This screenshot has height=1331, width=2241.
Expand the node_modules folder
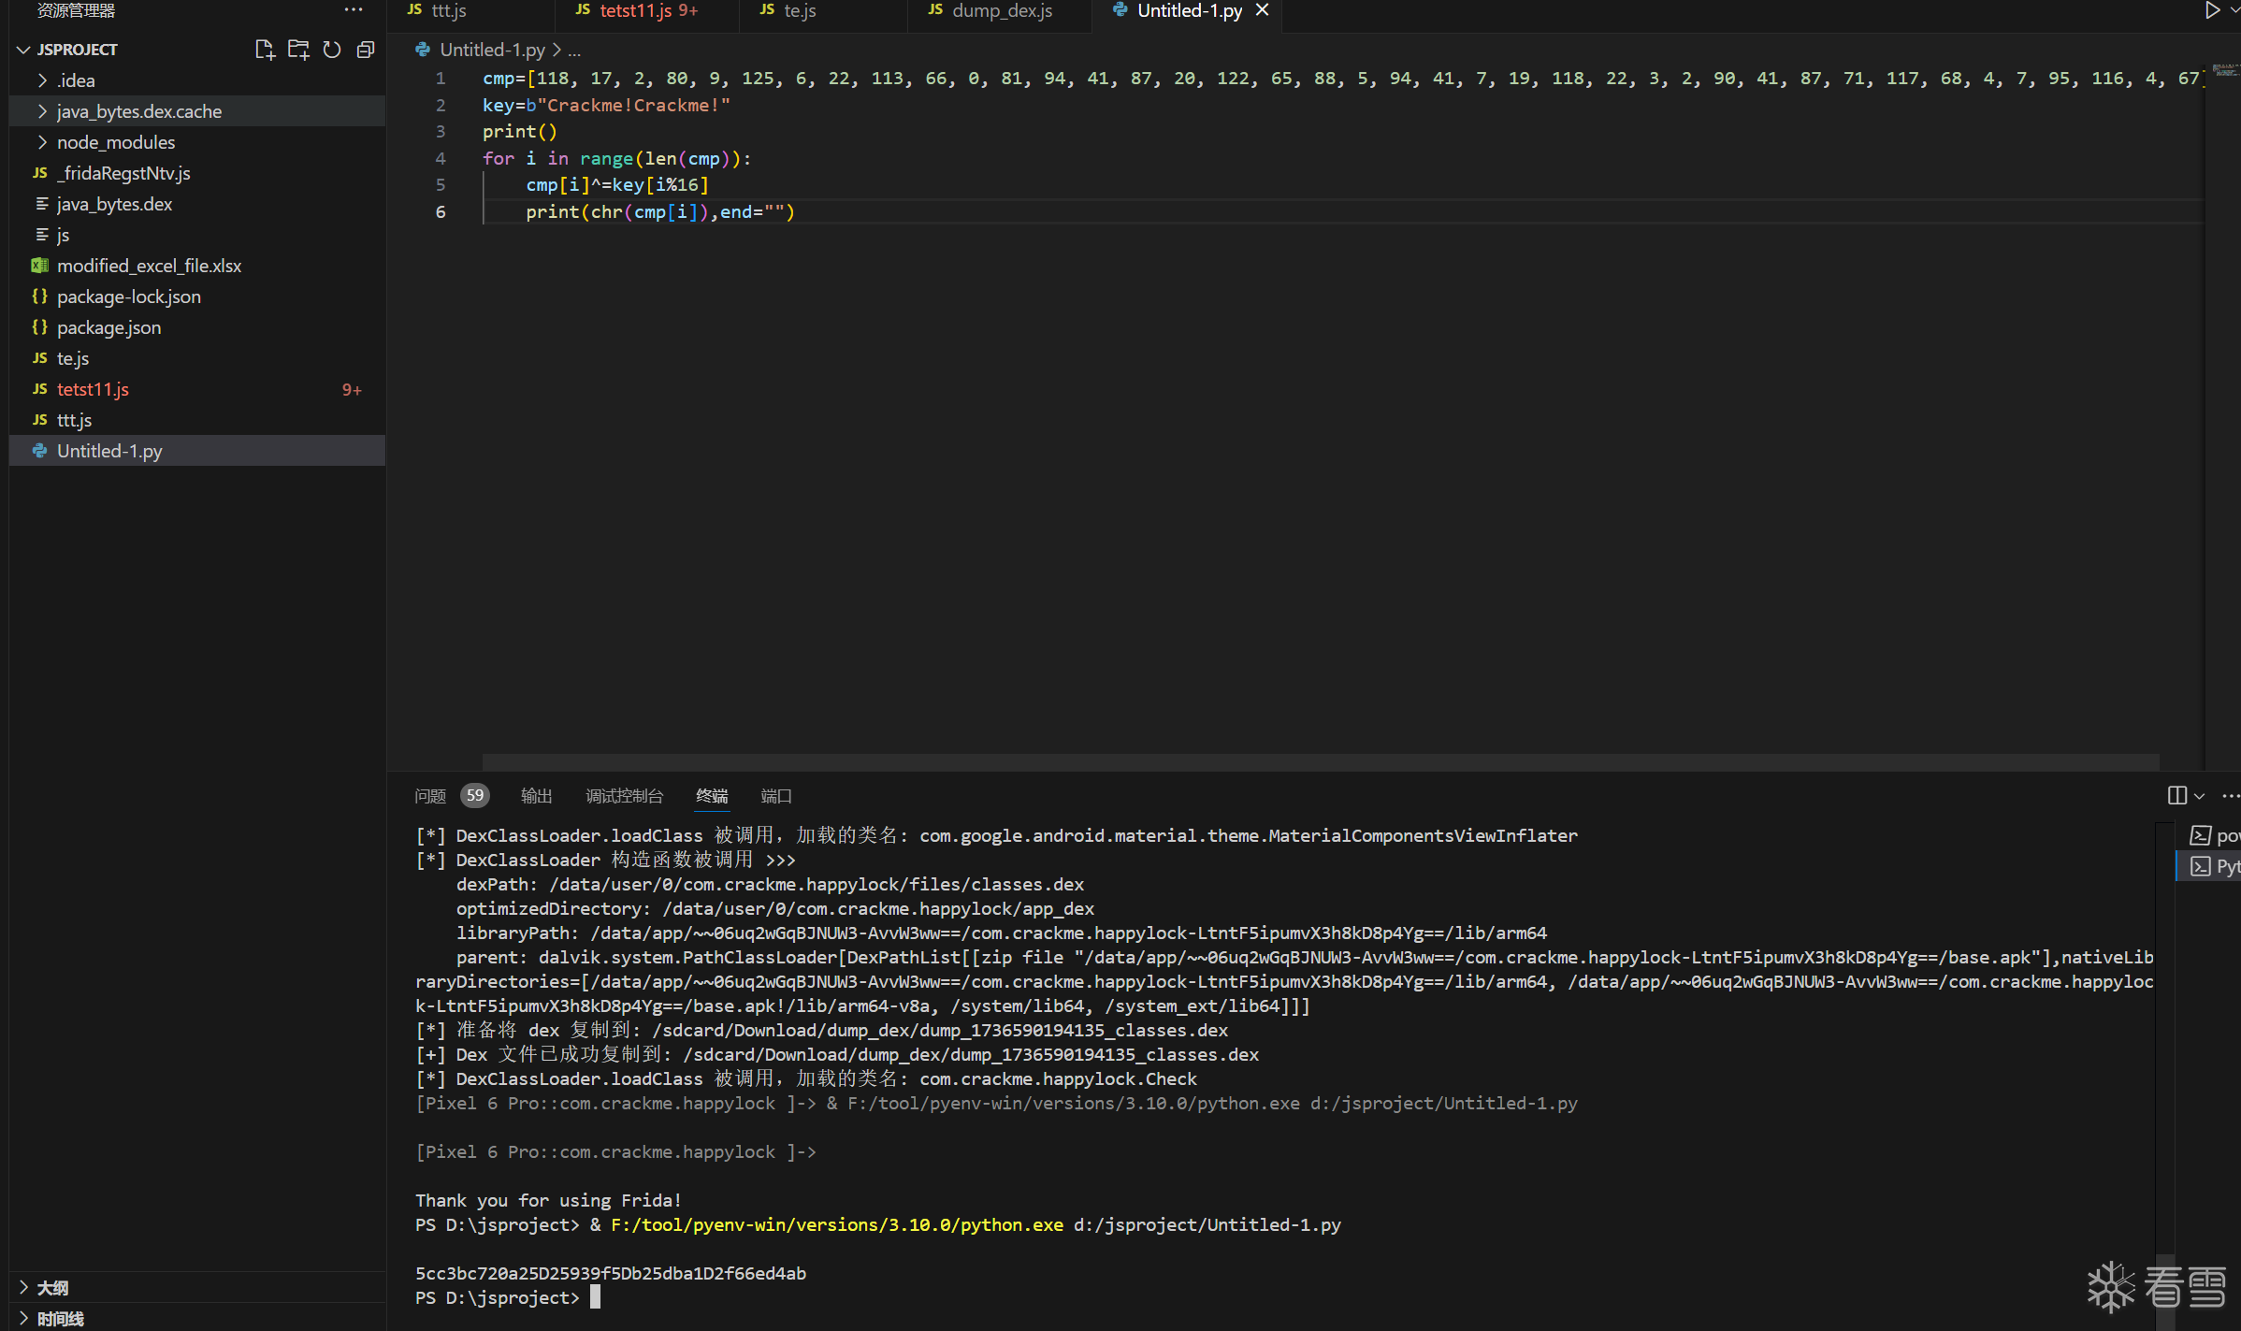click(115, 142)
